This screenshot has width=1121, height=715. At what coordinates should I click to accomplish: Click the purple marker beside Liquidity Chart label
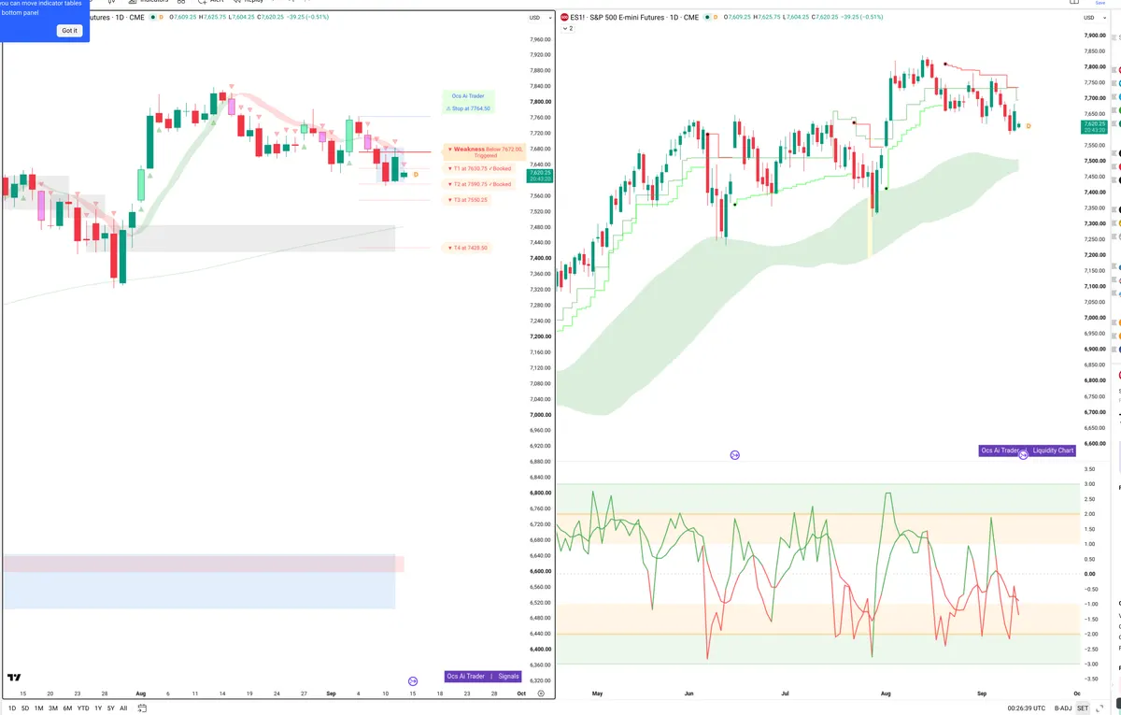pos(1023,455)
